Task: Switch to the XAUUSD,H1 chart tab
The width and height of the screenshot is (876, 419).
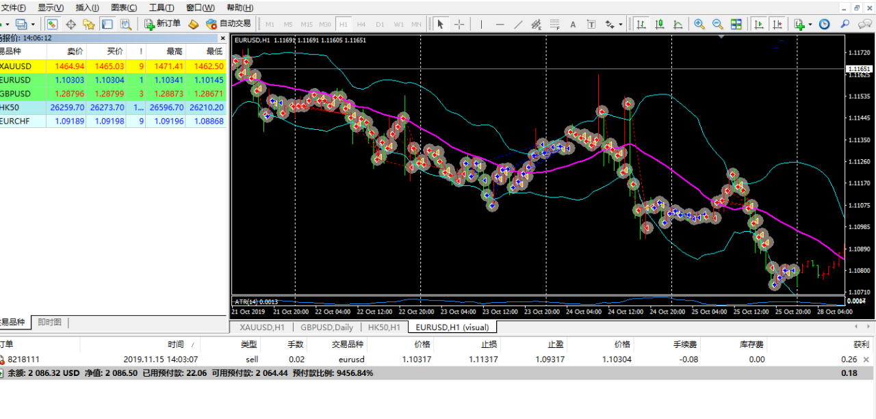Action: point(262,327)
